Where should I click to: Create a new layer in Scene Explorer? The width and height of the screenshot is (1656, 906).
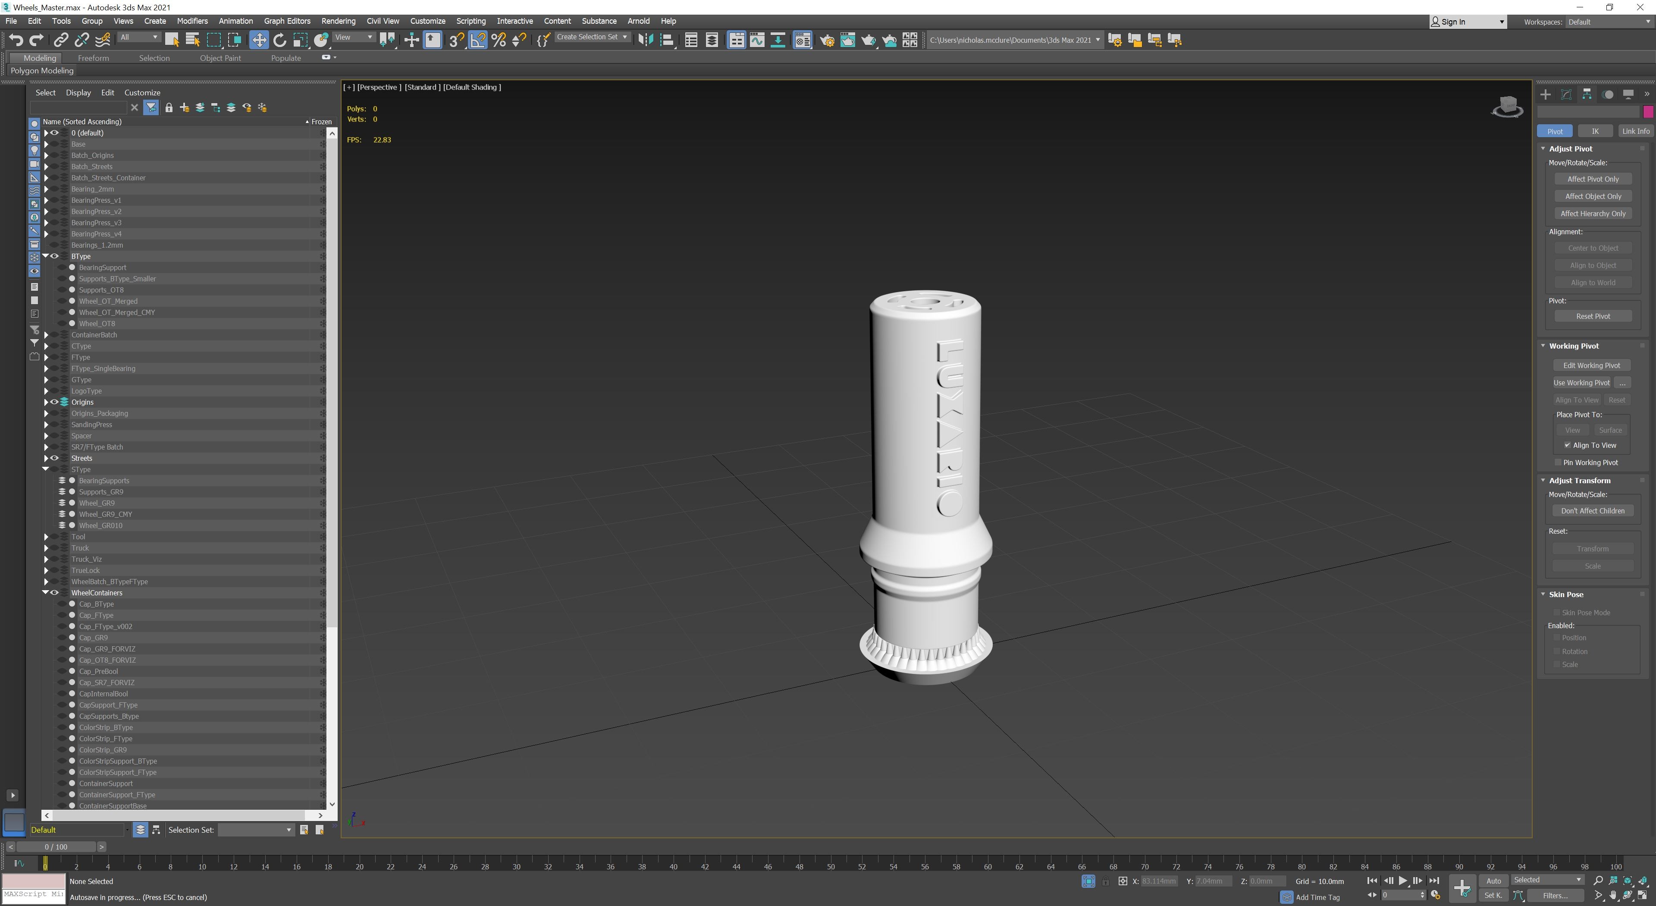tap(185, 107)
